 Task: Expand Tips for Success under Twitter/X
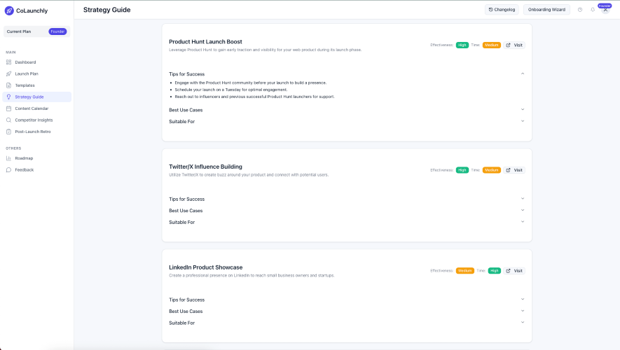[x=523, y=199]
